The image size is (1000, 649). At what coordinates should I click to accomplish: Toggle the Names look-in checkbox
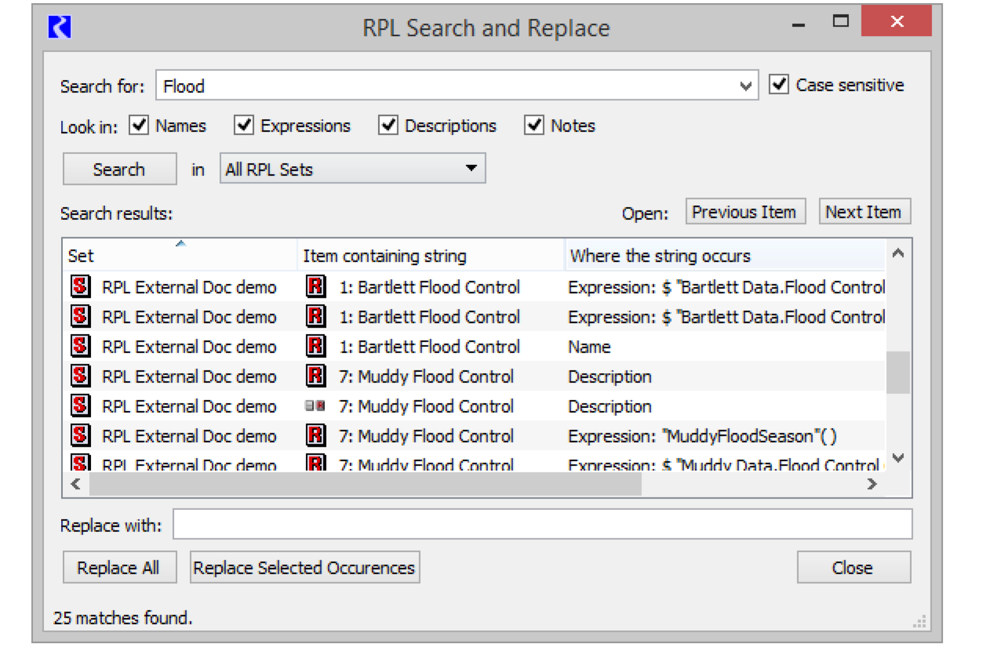(139, 125)
